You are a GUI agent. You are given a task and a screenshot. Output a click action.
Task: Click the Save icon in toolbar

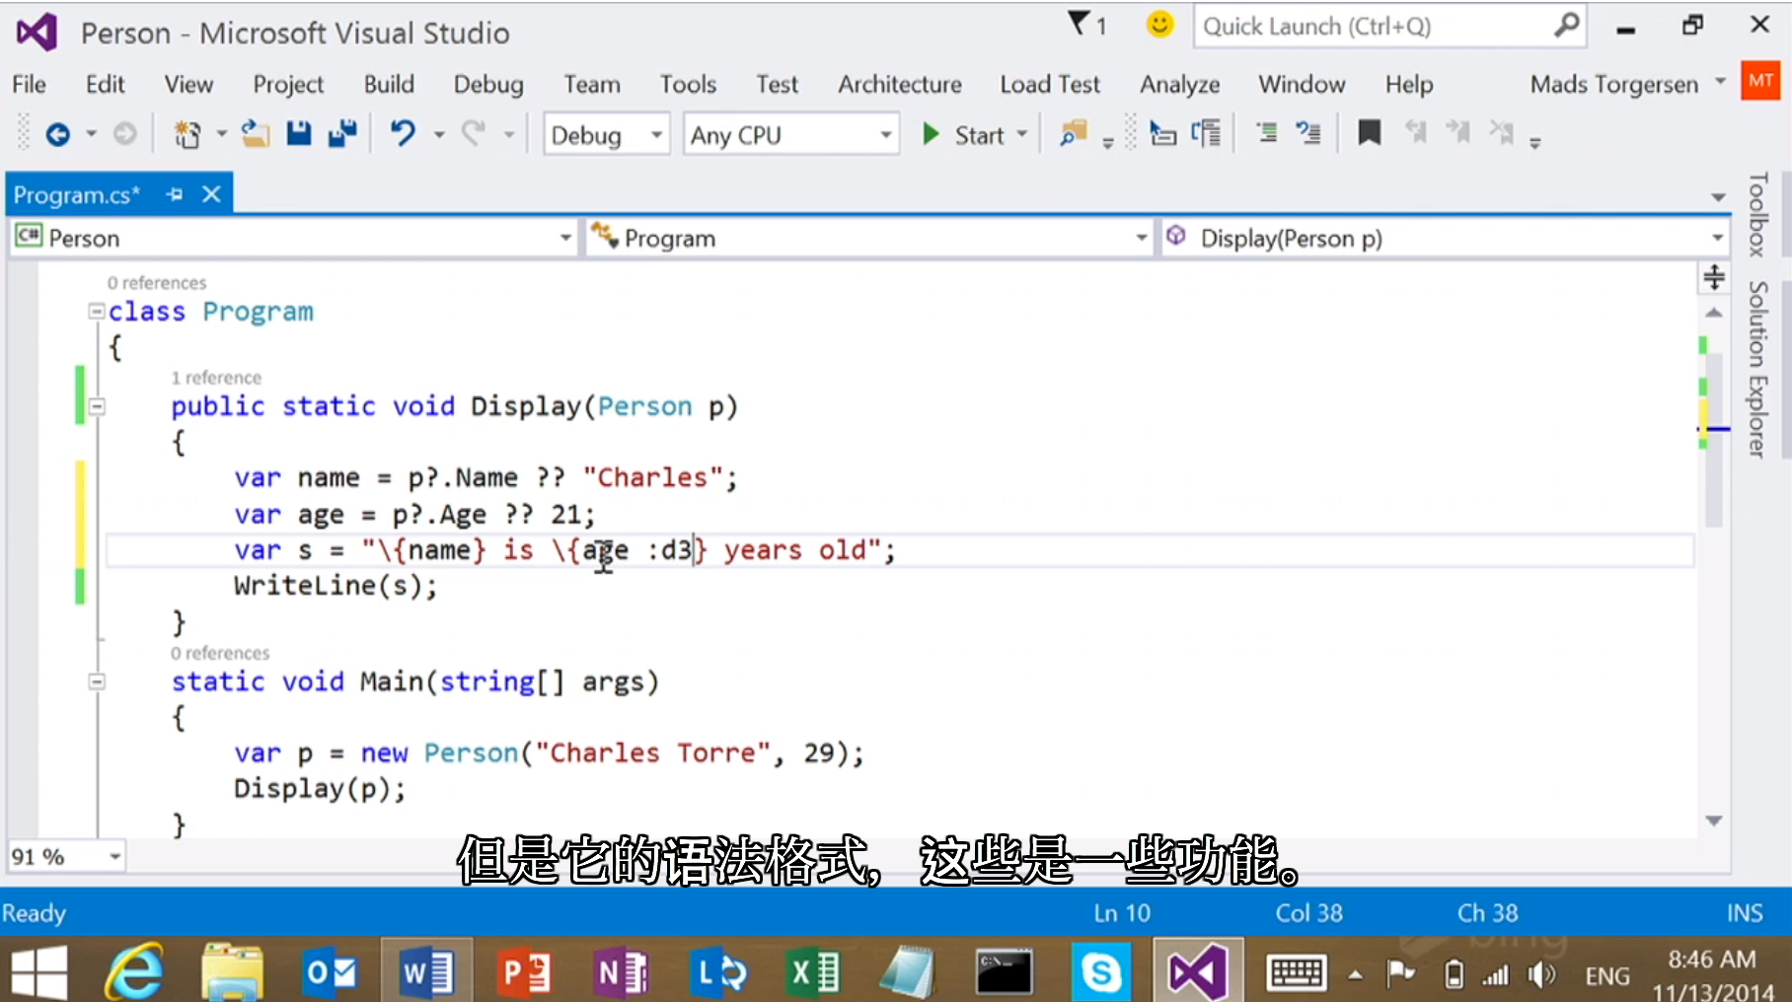(298, 133)
